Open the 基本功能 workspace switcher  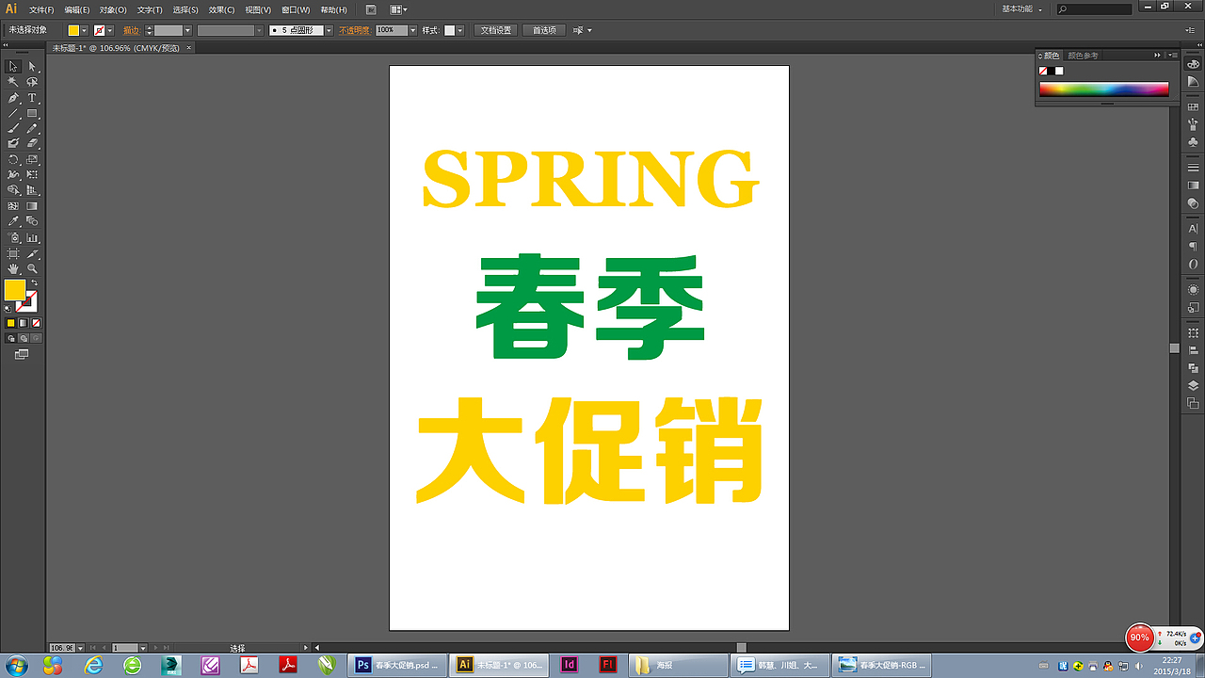click(x=1021, y=8)
